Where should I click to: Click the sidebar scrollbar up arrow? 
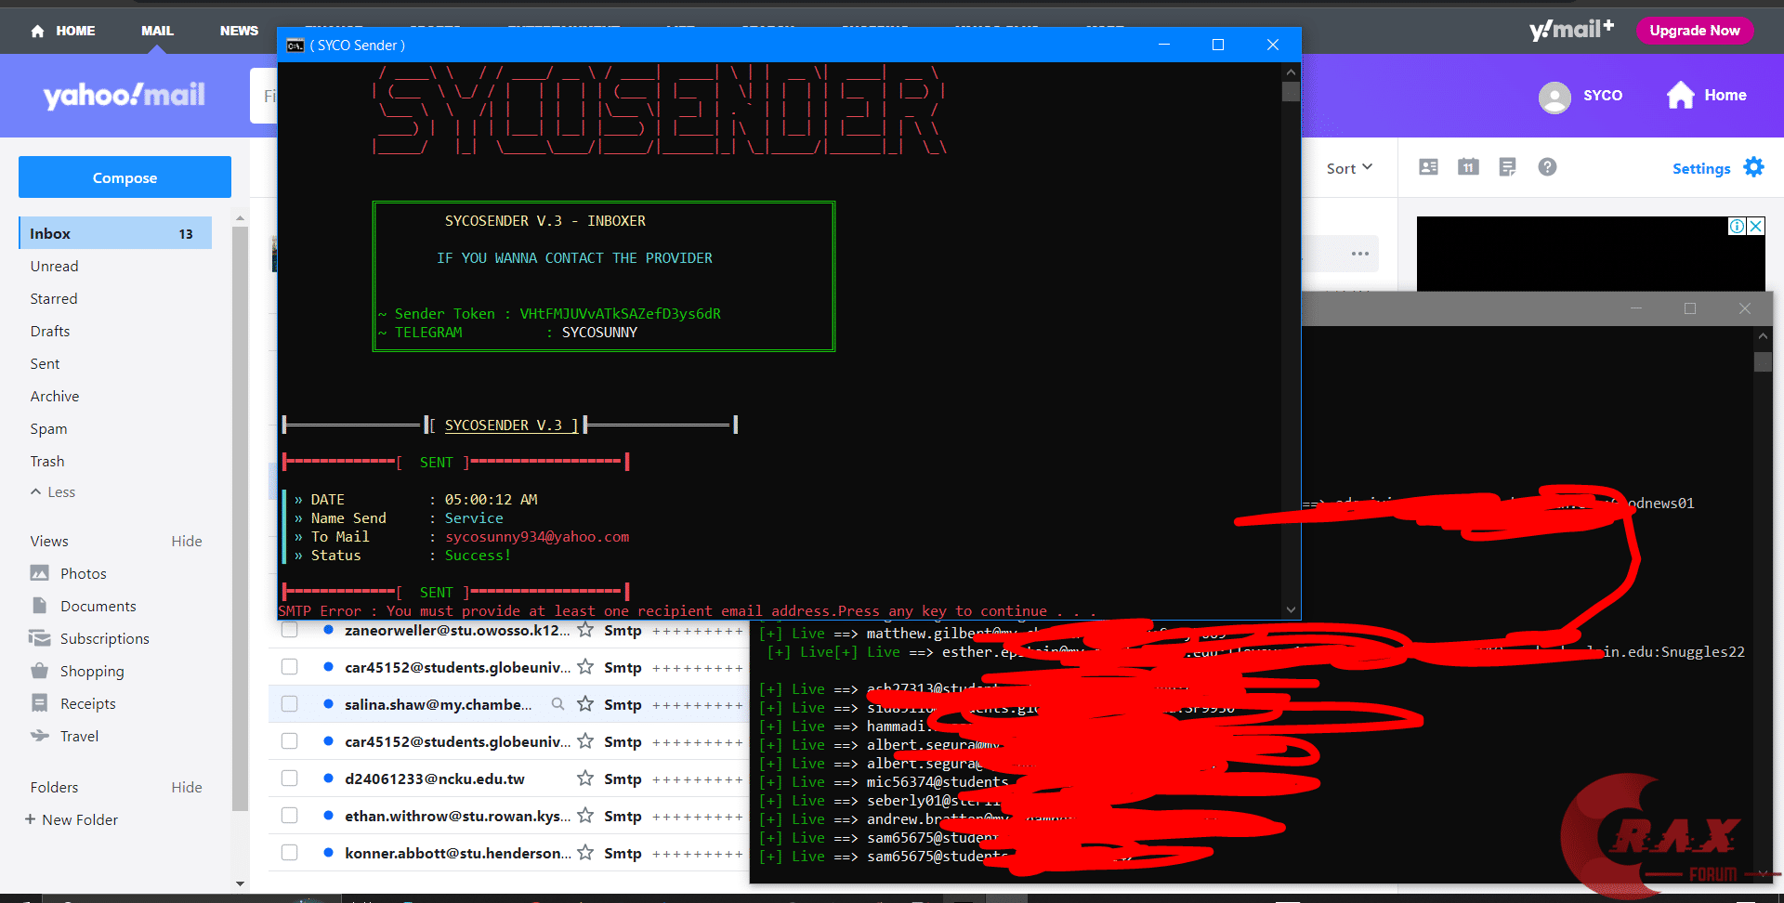pyautogui.click(x=240, y=218)
